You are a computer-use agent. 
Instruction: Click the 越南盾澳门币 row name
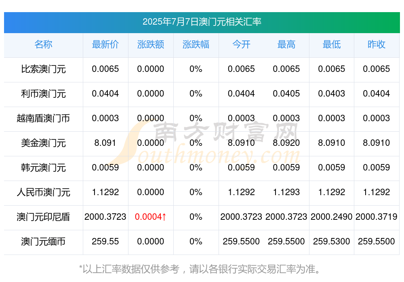pos(43,118)
